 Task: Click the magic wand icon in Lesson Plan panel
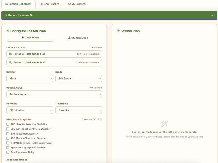(164, 124)
